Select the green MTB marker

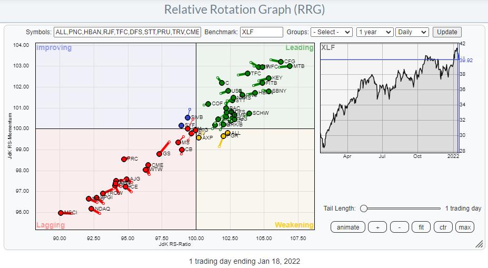(290, 66)
